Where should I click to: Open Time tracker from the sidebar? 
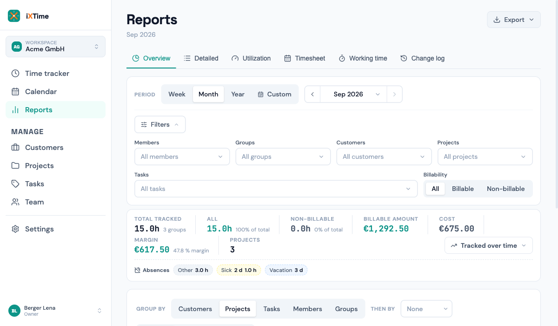pos(55,73)
